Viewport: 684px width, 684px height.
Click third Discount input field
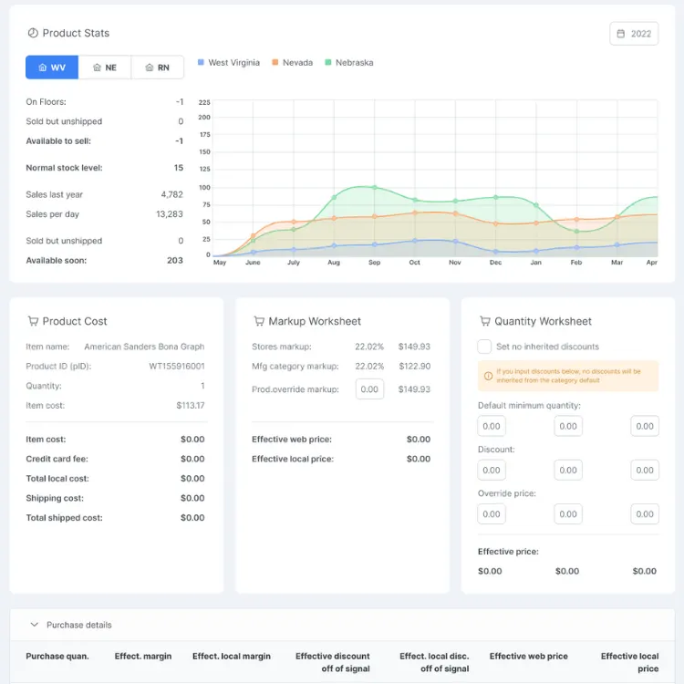(x=645, y=471)
